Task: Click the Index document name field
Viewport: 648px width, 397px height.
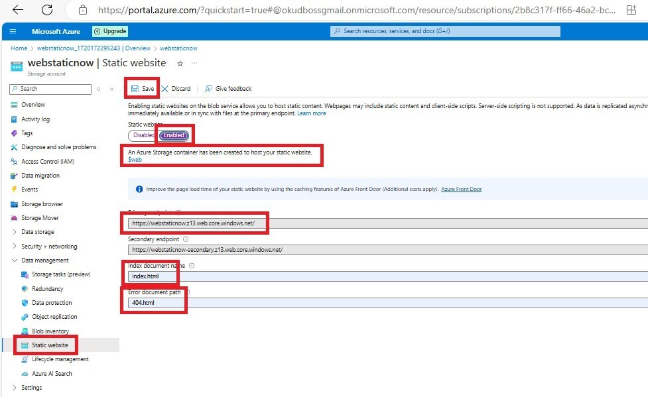Action: click(387, 276)
